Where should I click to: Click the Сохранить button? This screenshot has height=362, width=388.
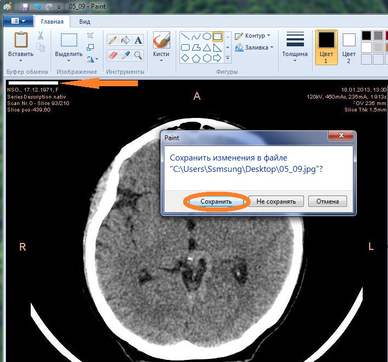tap(216, 201)
